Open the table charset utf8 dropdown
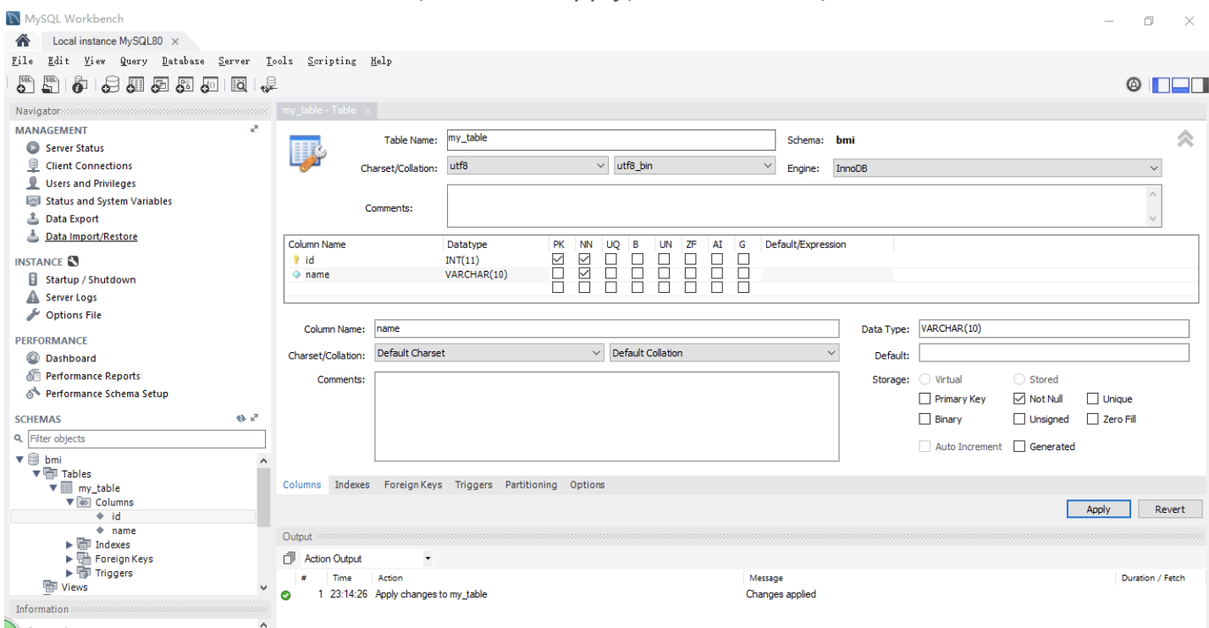This screenshot has height=628, width=1209. coord(527,167)
